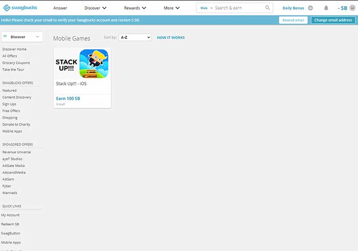Open My Account quick link
The height and width of the screenshot is (251, 358).
[10, 215]
